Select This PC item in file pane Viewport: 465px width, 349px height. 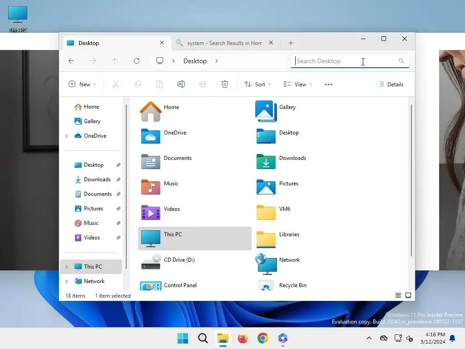[194, 239]
